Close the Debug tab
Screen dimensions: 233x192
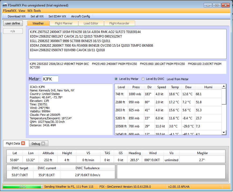[x=43, y=143]
